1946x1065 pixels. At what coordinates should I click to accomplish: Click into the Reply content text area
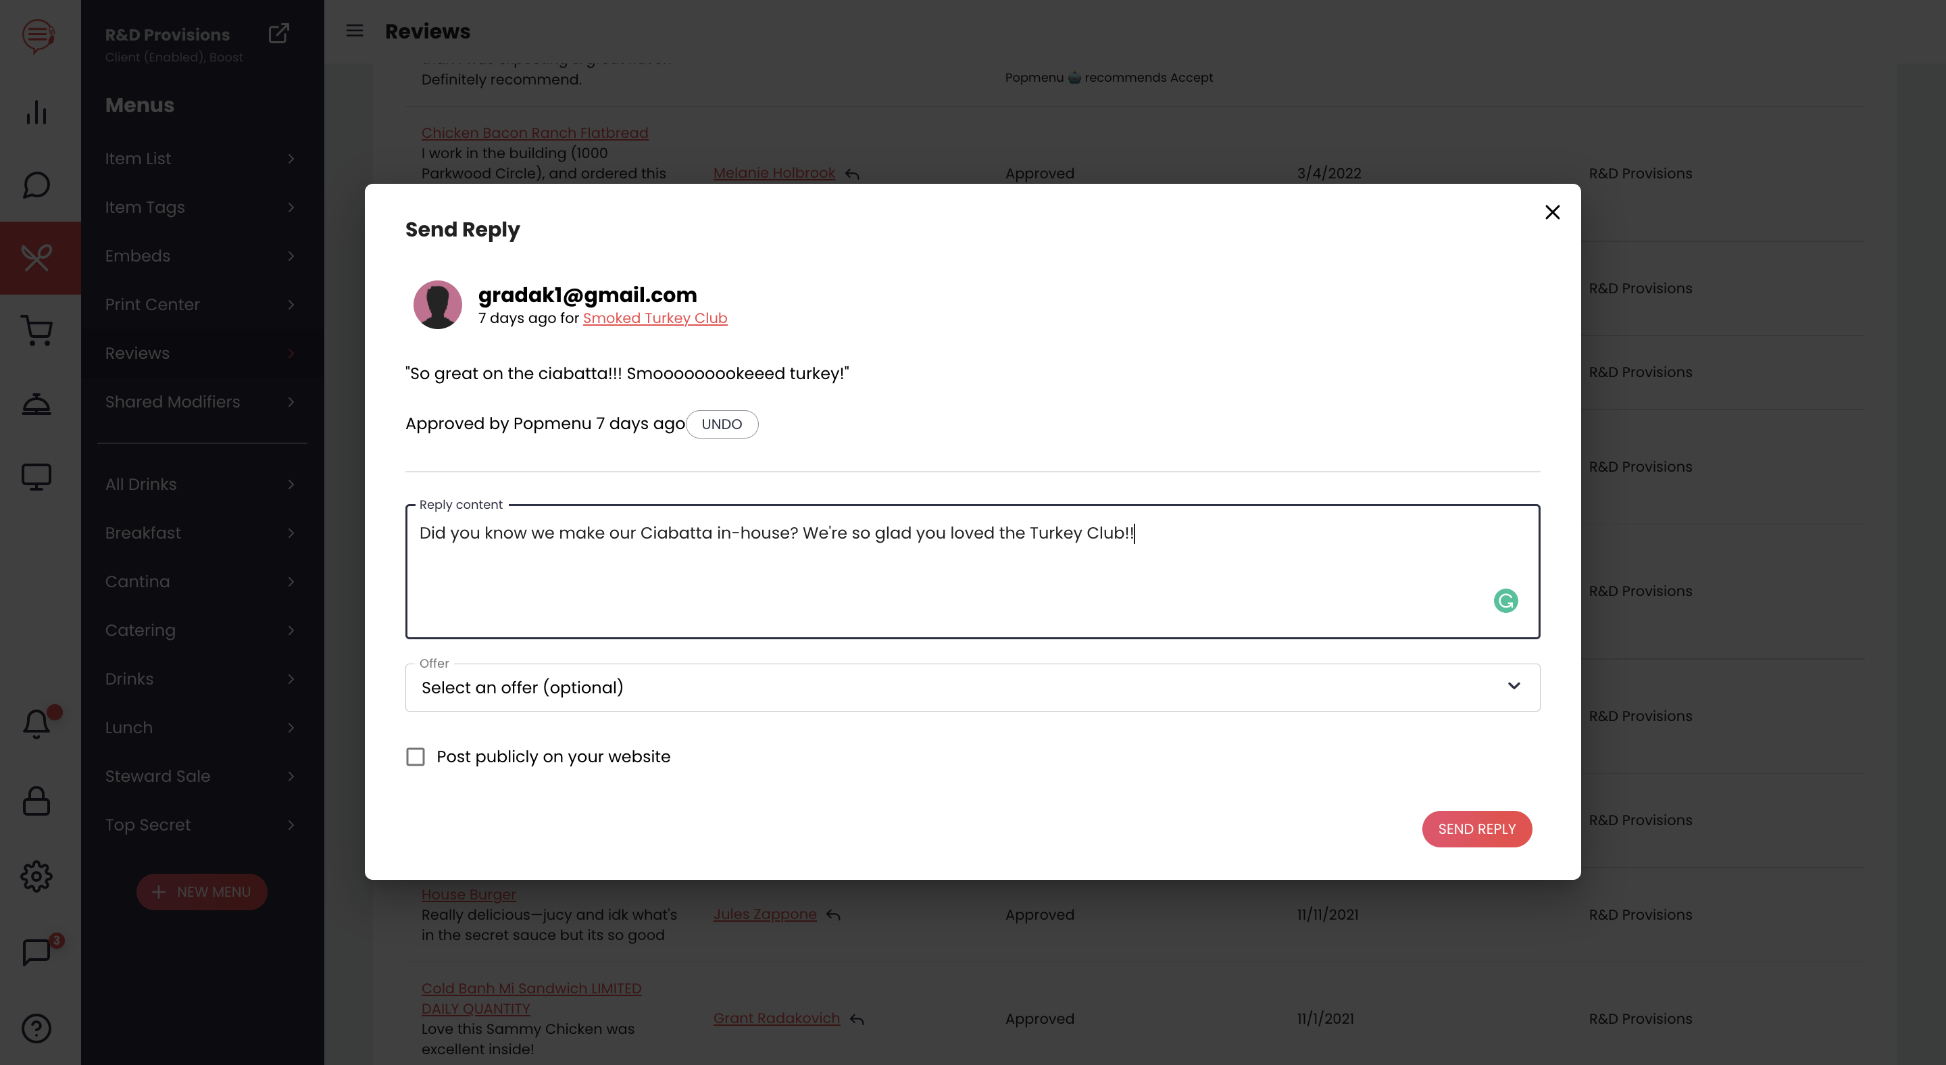click(972, 571)
